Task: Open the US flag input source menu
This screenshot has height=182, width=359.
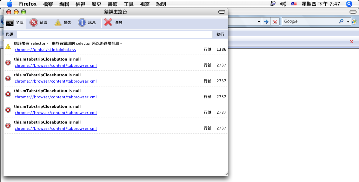Action: (294, 4)
